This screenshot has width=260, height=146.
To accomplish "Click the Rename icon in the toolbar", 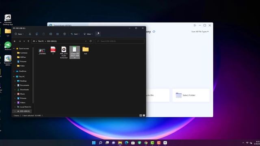I will (50, 34).
